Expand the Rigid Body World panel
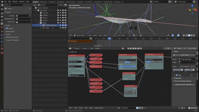The height and width of the screenshot is (112, 199). coord(12,37)
